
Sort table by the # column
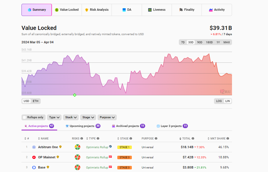[x=27, y=139]
